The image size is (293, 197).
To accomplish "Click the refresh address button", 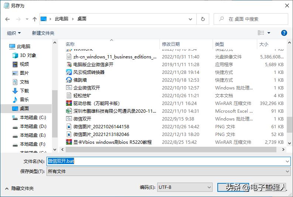I will click(203, 19).
